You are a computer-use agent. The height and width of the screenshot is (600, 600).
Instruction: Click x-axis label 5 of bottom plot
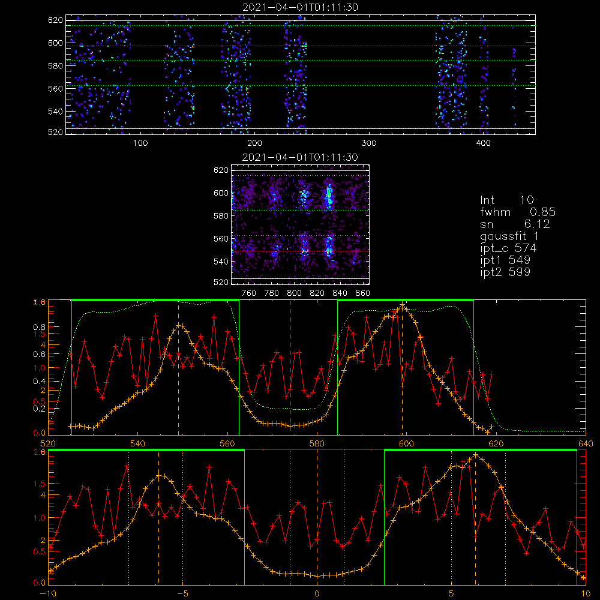[x=452, y=593]
